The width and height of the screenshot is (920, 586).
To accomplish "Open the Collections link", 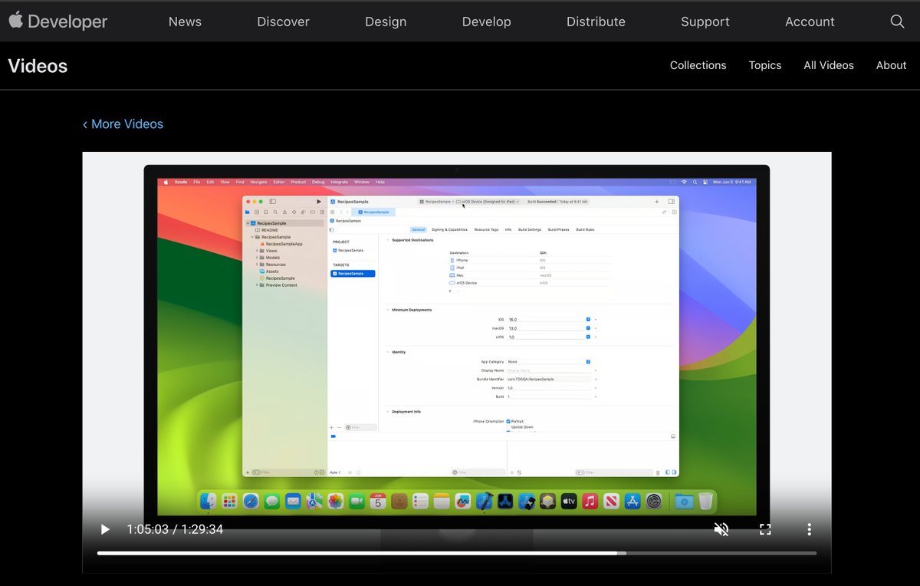I will [698, 65].
